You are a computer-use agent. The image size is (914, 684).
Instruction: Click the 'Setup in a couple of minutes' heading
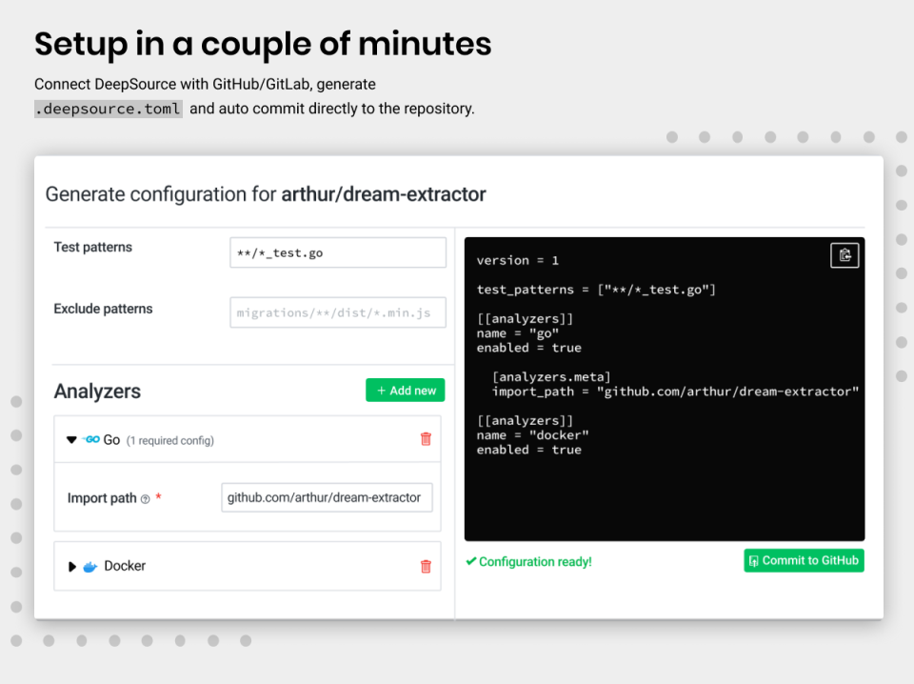263,44
